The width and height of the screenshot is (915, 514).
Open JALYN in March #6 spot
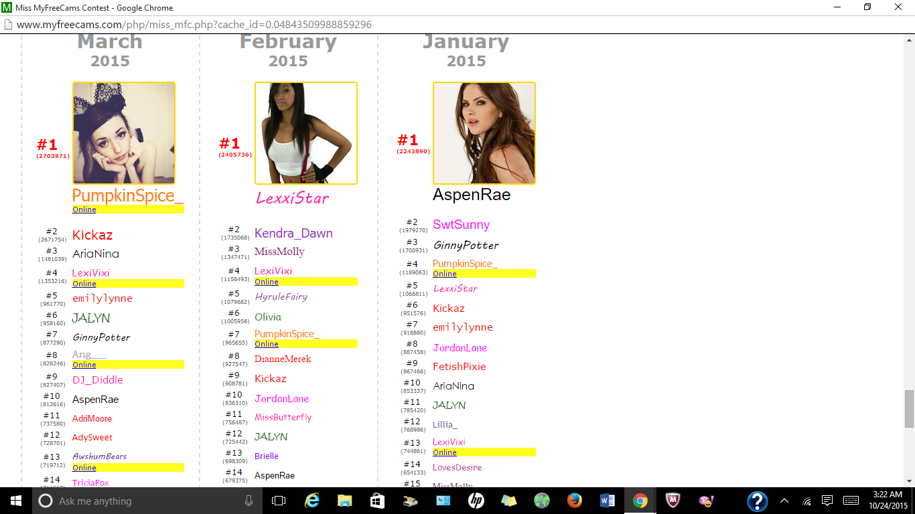91,318
